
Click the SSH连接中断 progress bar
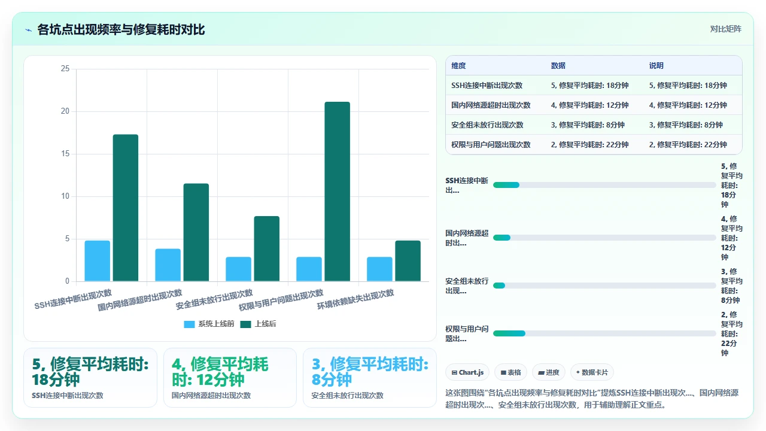tap(604, 185)
